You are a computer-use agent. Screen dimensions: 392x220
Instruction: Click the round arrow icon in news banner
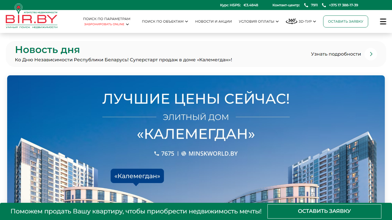tap(371, 54)
